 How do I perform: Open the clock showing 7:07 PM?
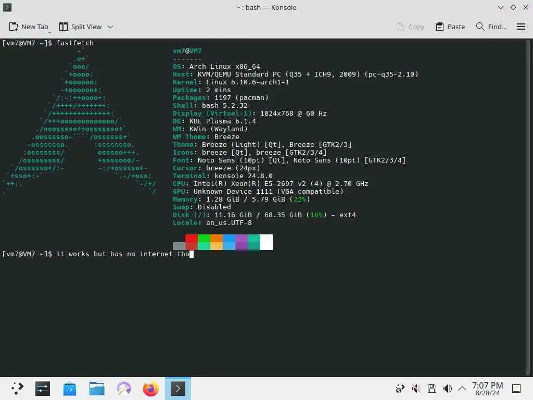[487, 389]
